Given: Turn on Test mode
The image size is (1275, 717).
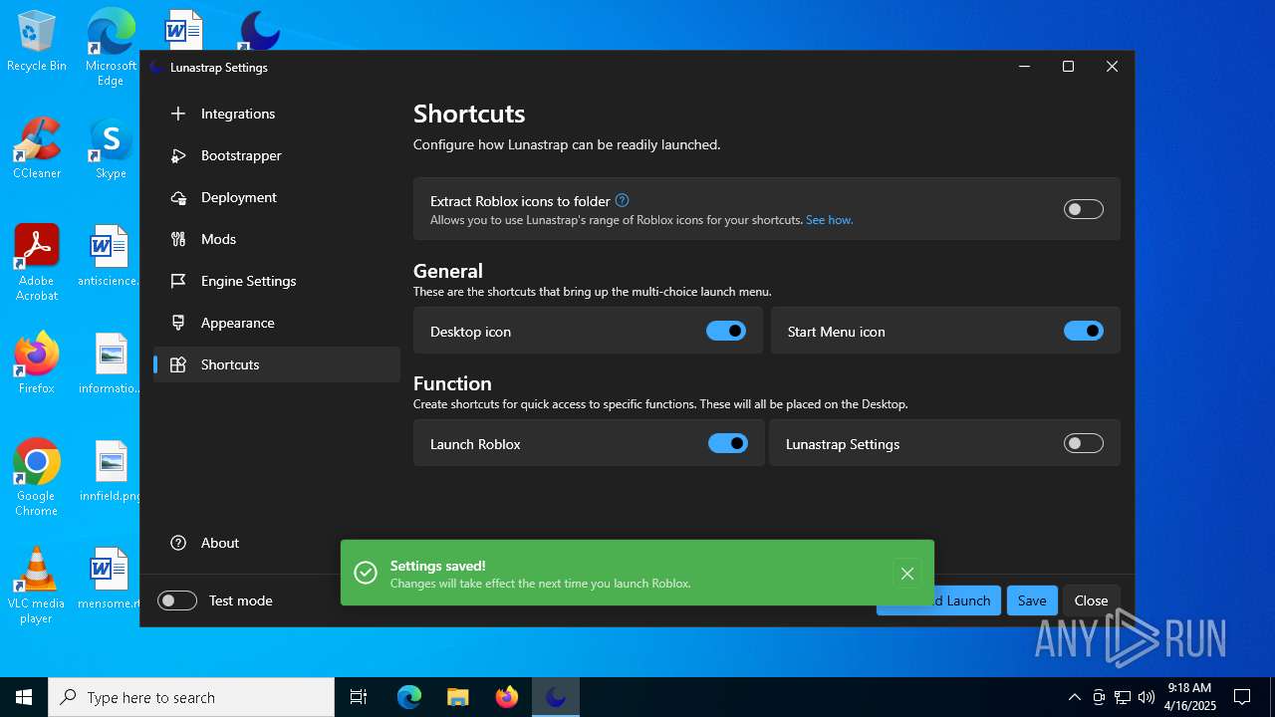Looking at the screenshot, I should pyautogui.click(x=177, y=600).
